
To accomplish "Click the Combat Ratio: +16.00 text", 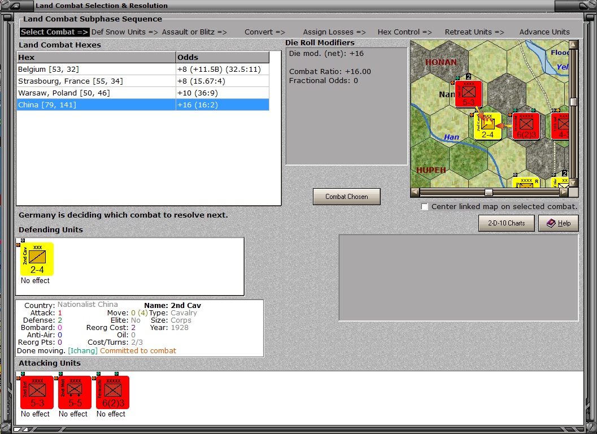I will [x=330, y=72].
